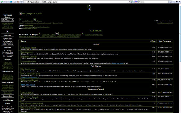
Task: Open the Help link in page header
Action: coord(61,23)
